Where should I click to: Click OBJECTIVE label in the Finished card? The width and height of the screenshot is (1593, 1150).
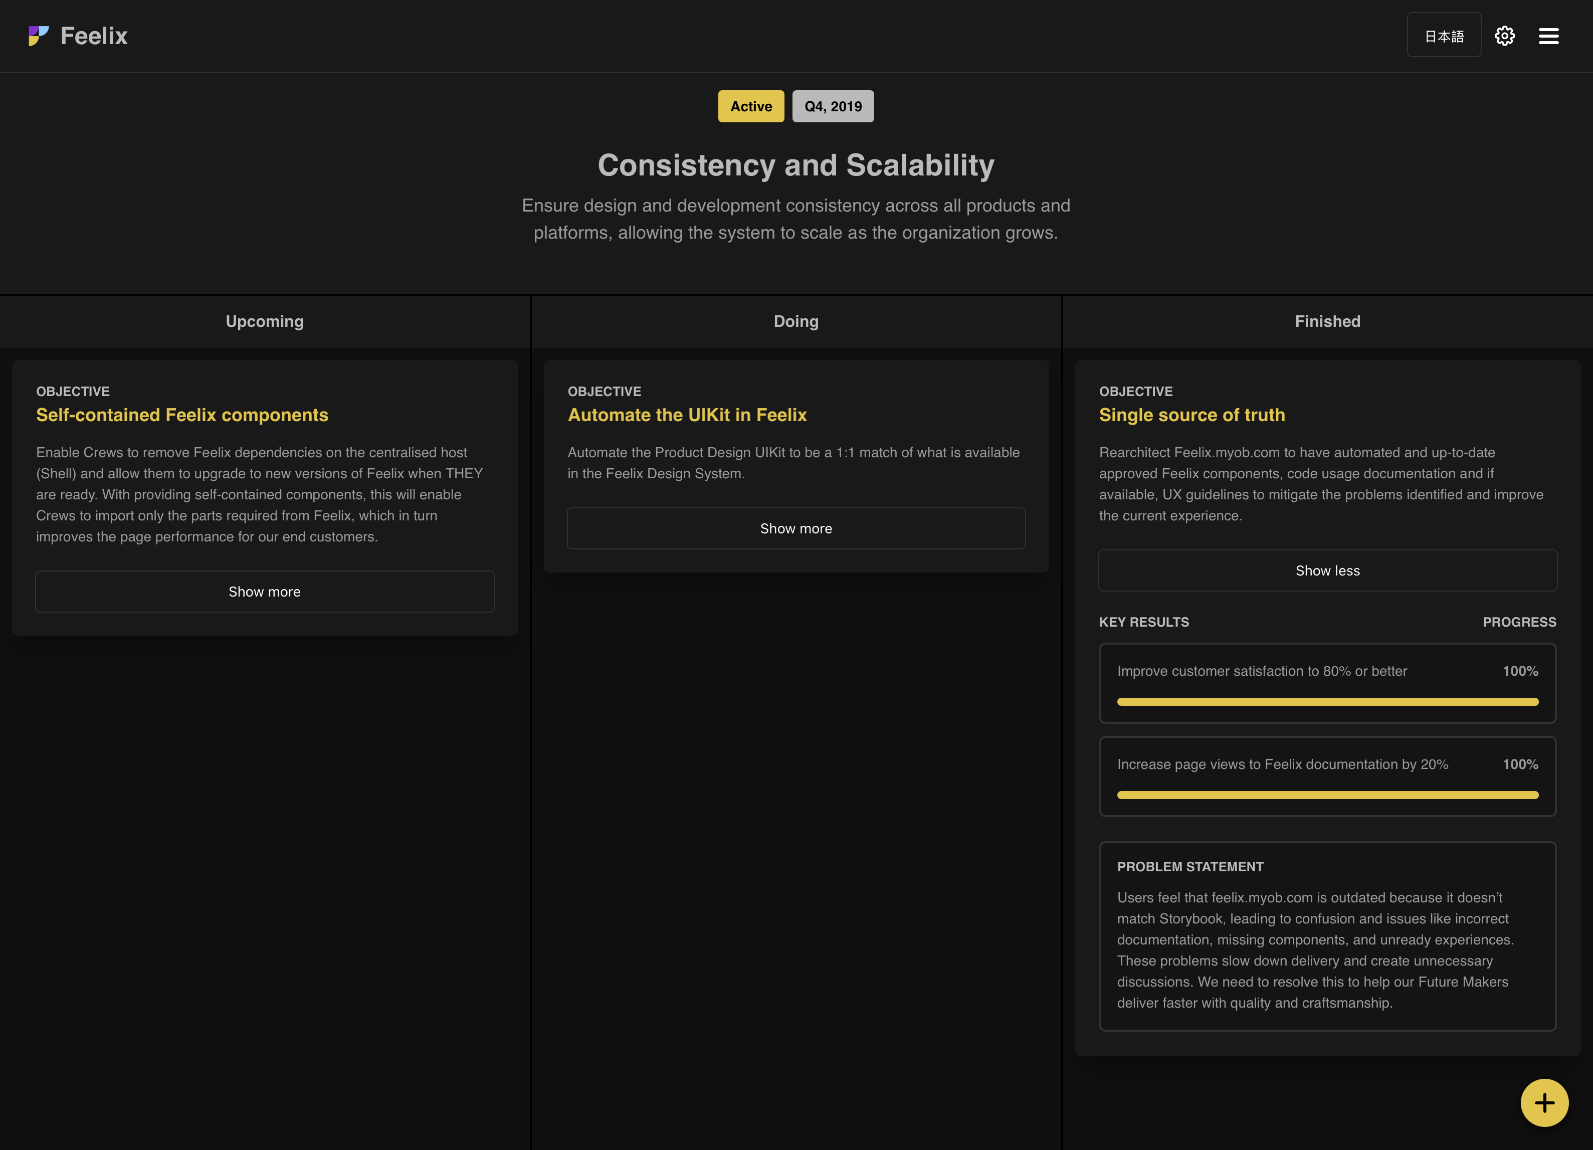[x=1136, y=392]
